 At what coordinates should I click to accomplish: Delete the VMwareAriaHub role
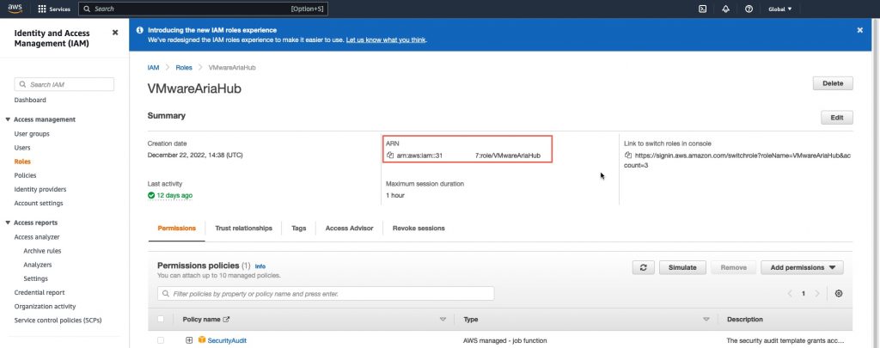tap(833, 83)
